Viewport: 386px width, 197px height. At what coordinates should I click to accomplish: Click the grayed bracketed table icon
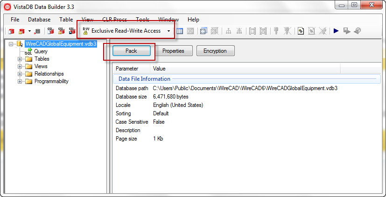coord(253,31)
